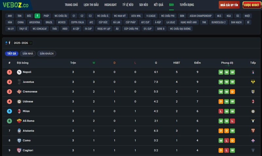Screen dimensions: 262x156
Task: Click AS Roma's L form badge
Action: (233, 121)
